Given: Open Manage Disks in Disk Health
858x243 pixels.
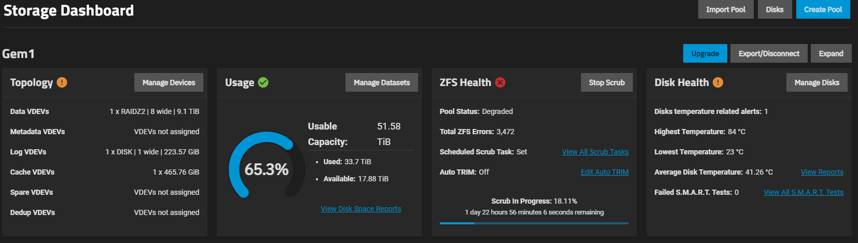Looking at the screenshot, I should [x=817, y=82].
